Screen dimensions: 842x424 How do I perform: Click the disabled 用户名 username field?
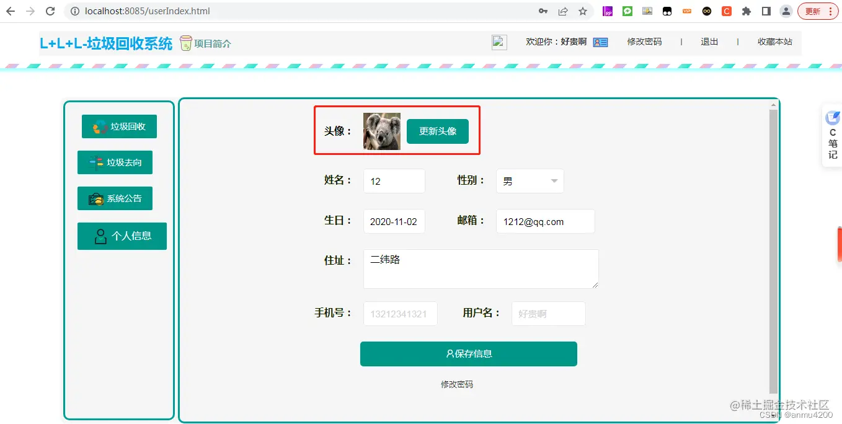pos(549,314)
